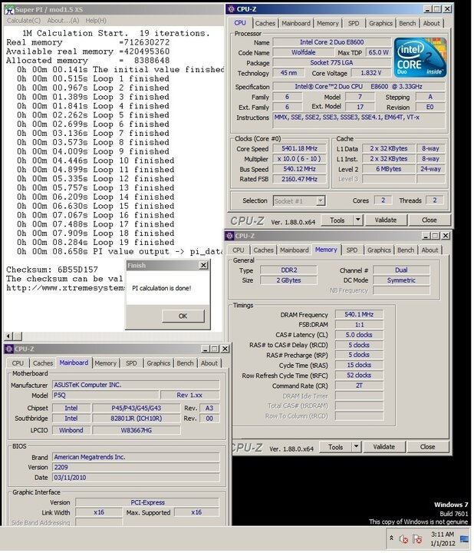The height and width of the screenshot is (553, 474).
Task: Click the Loop 19 finished line
Action: point(95,242)
